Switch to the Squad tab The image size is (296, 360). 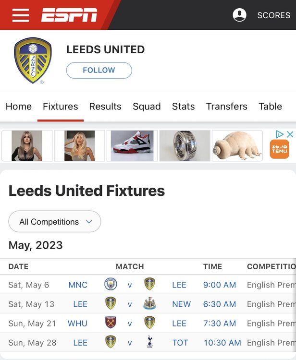tap(147, 107)
